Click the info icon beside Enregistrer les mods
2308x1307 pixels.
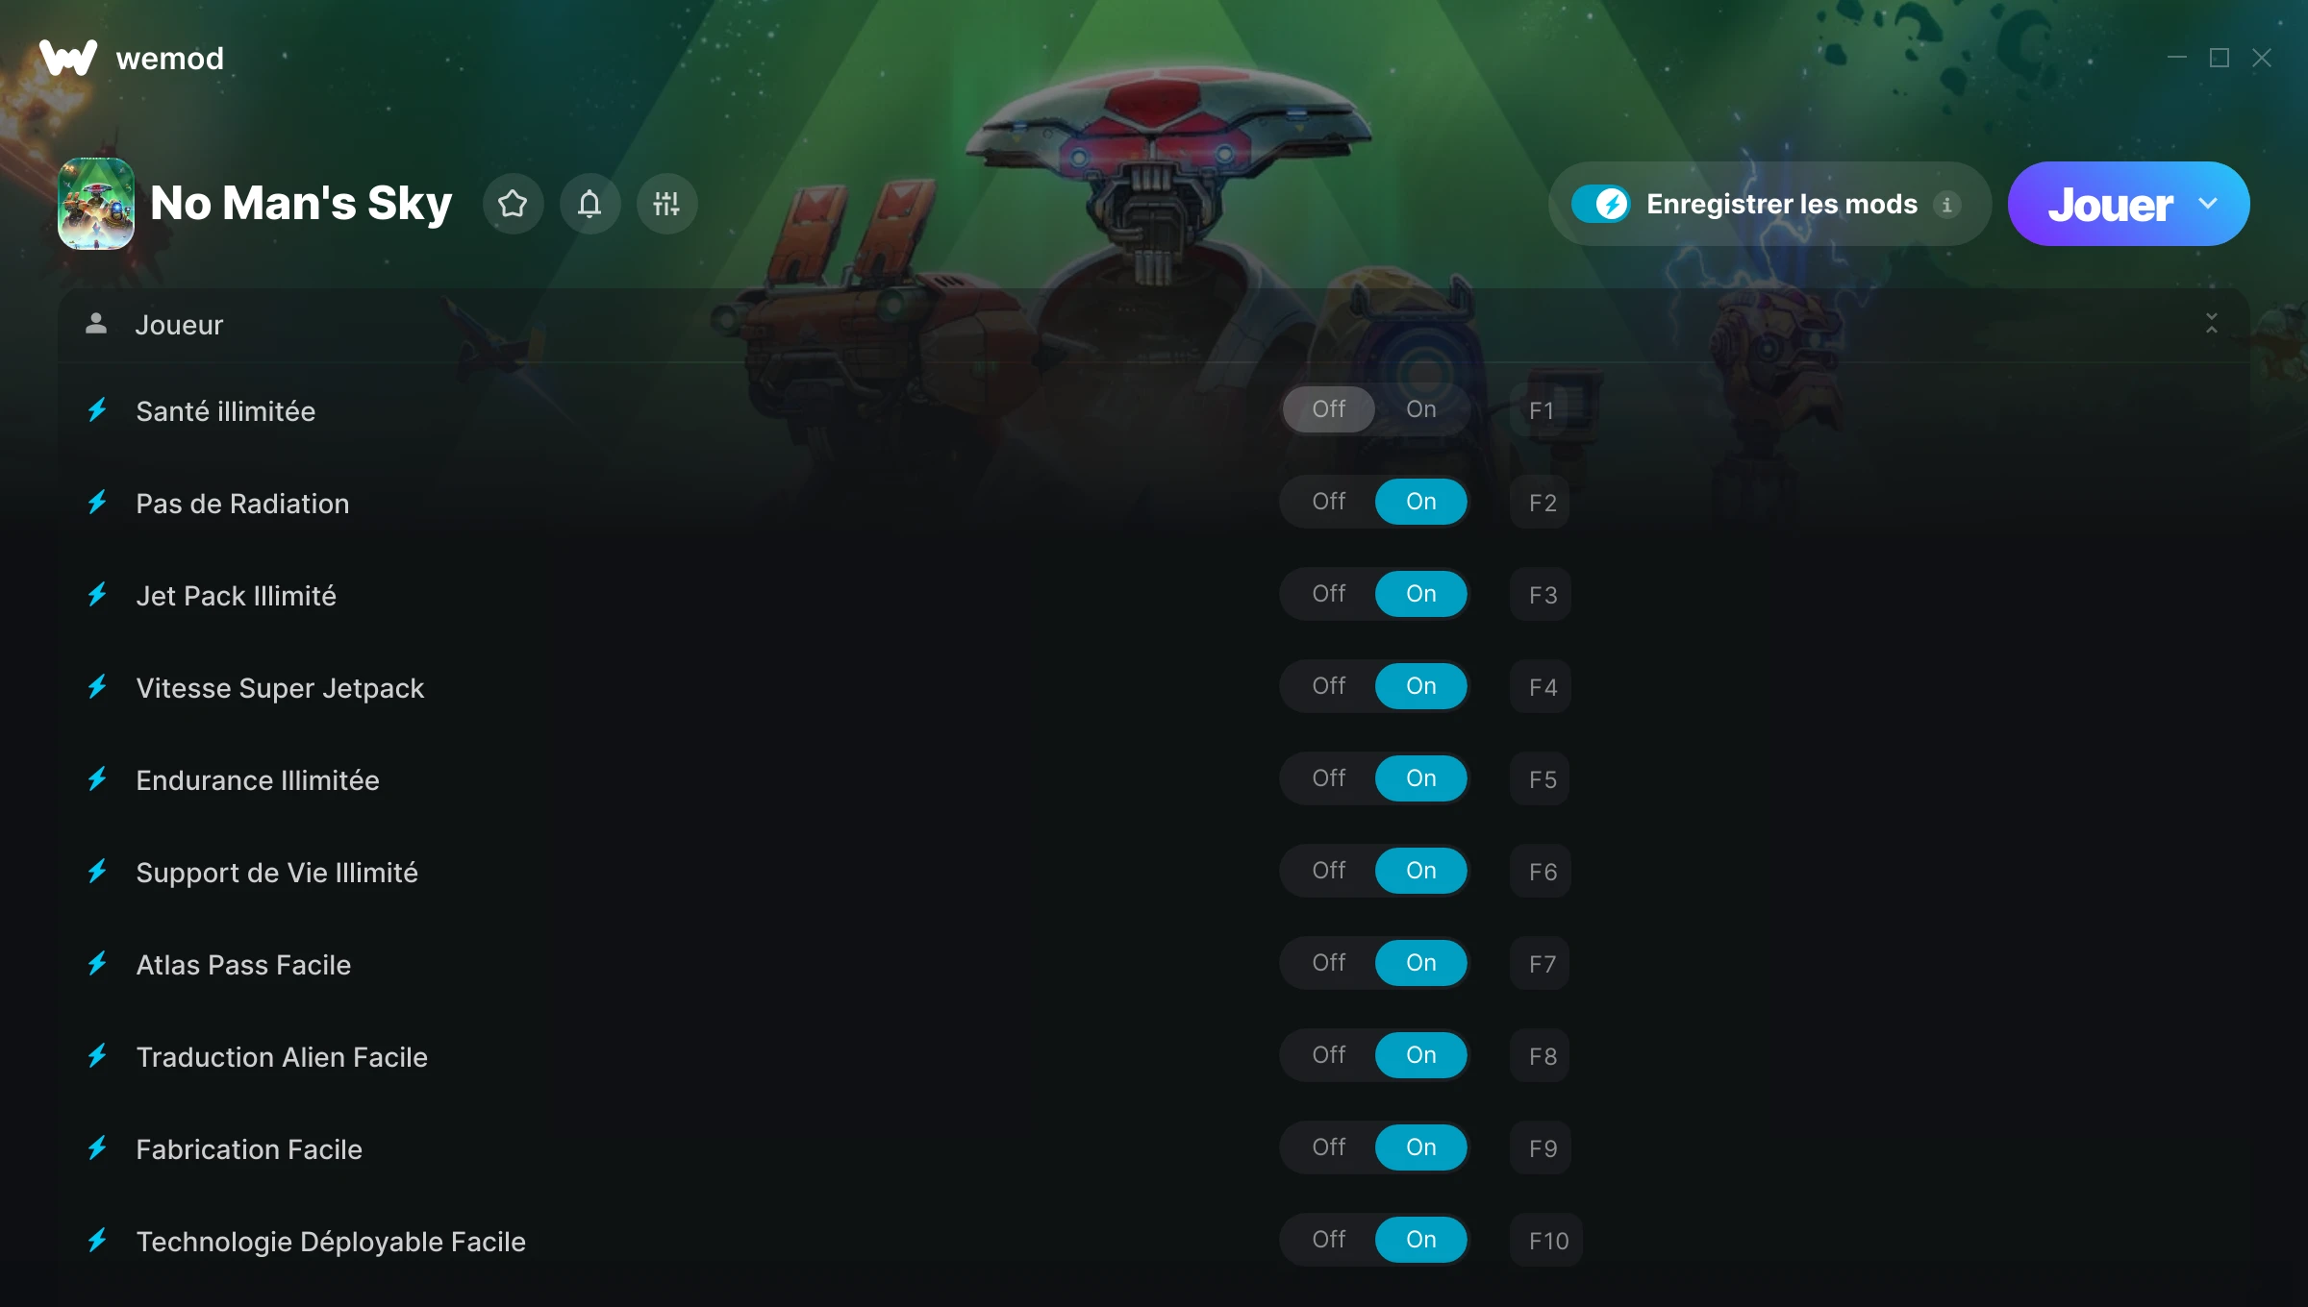[1947, 205]
